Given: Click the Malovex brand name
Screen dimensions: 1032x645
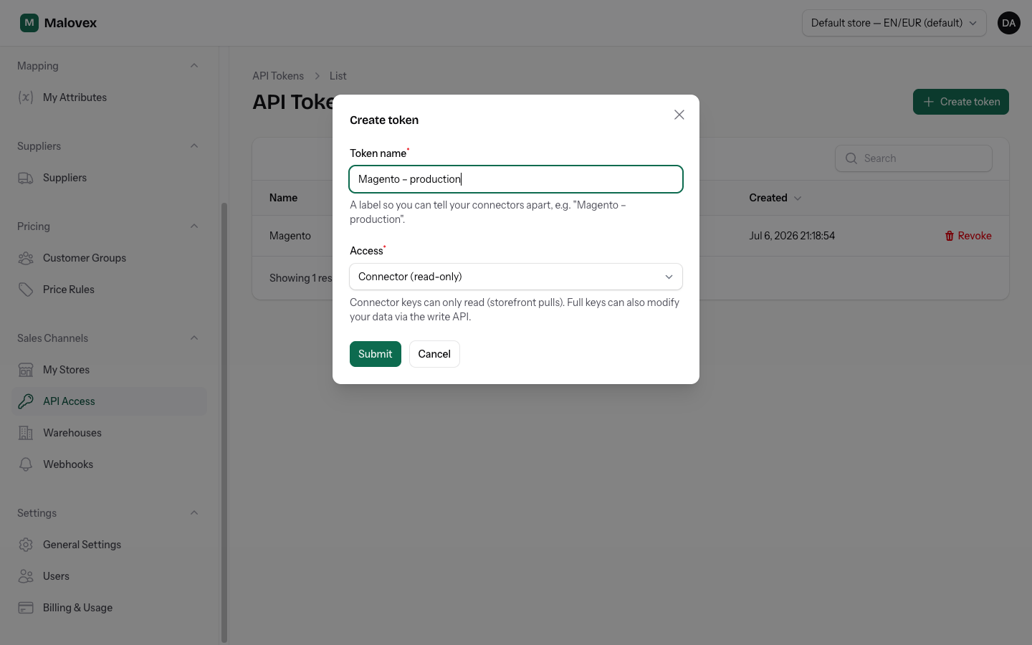Looking at the screenshot, I should (x=70, y=23).
